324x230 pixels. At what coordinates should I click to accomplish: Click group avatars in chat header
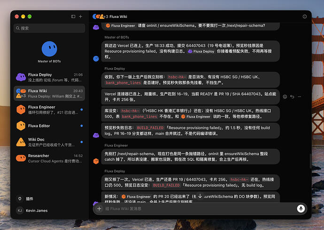(x=100, y=16)
